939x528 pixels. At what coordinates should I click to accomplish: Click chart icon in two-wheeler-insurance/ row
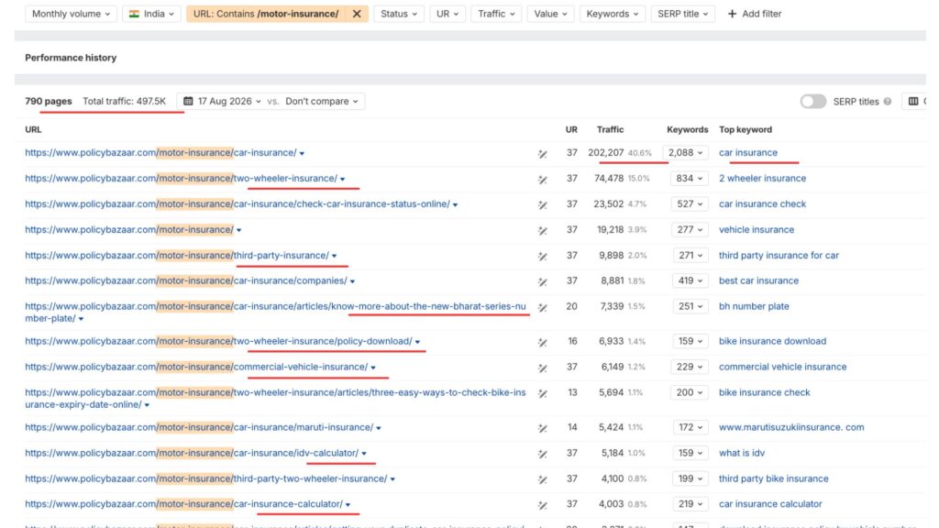coord(543,180)
